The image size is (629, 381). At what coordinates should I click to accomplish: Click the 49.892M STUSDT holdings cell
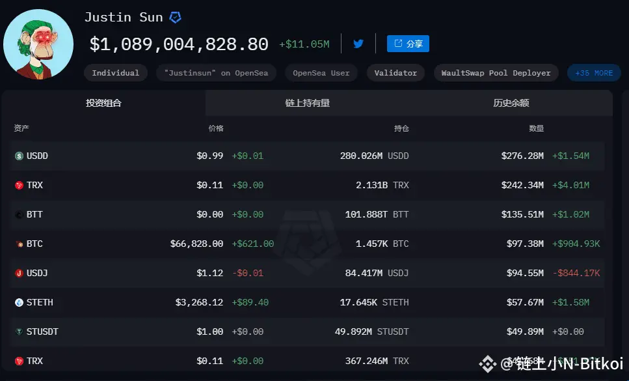pos(372,332)
